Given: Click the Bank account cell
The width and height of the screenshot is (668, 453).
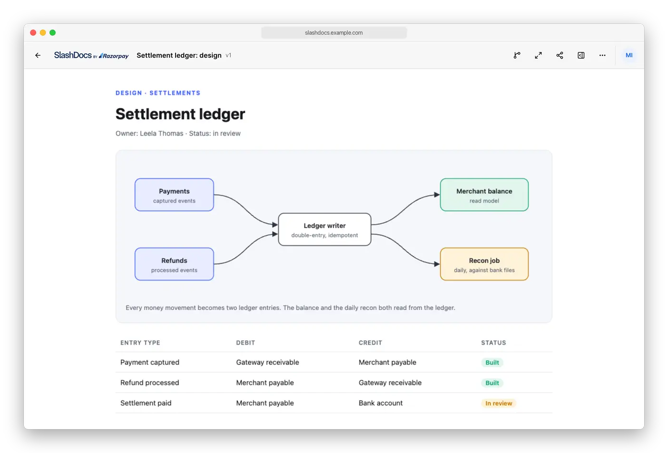Looking at the screenshot, I should [381, 403].
